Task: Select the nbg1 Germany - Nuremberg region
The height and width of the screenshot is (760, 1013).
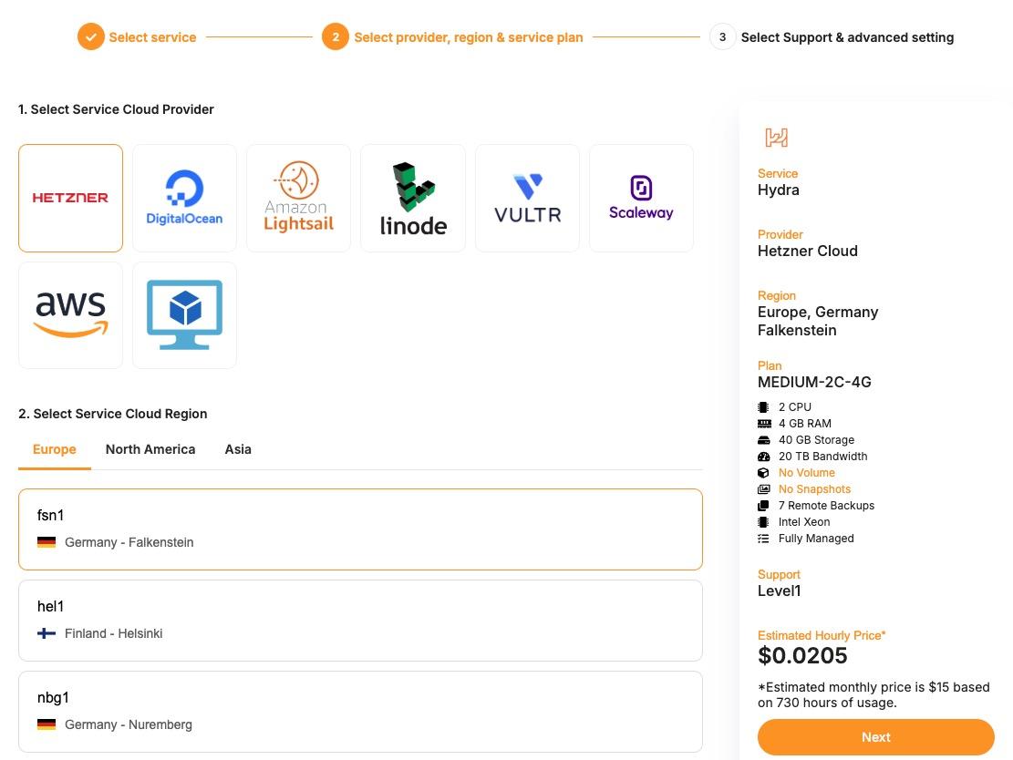Action: coord(360,712)
